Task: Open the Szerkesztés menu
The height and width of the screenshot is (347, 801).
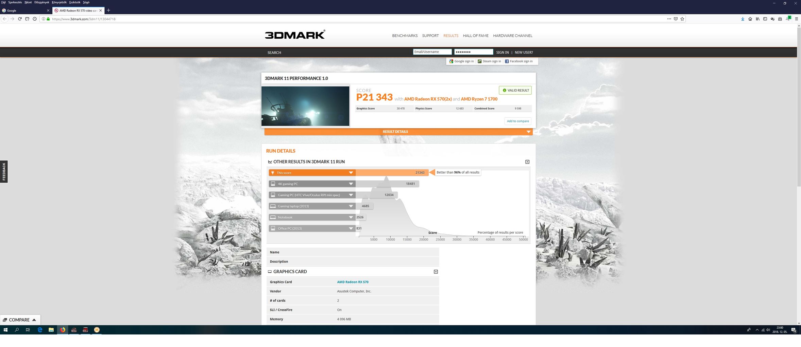Action: pos(15,2)
